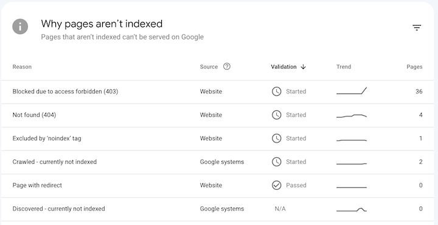Click the subtitle about pages served on Google

point(122,37)
